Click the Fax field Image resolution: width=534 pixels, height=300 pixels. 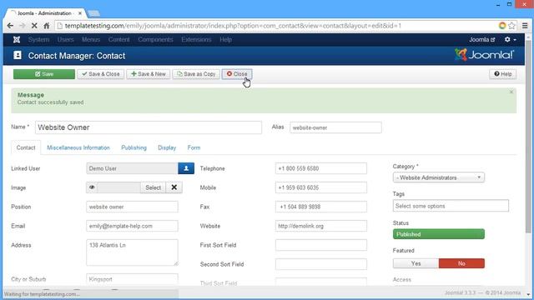point(320,207)
